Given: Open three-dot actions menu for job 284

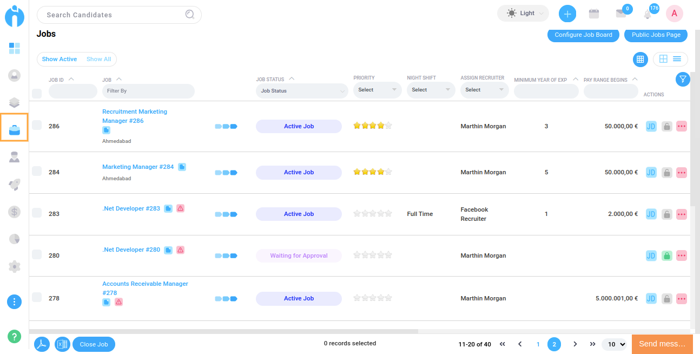Looking at the screenshot, I should (x=682, y=172).
